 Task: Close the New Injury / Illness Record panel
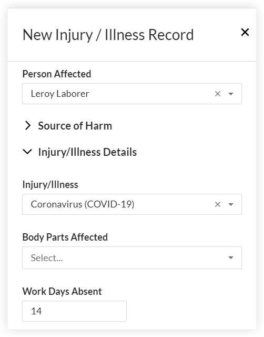(245, 32)
